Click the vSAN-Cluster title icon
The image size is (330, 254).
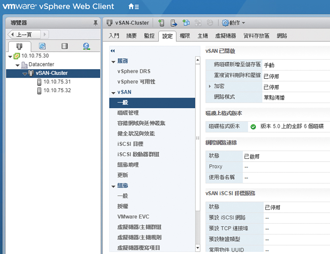(110, 22)
